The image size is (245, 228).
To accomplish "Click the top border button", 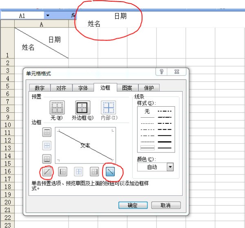I will pos(47,132).
